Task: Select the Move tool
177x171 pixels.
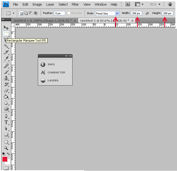Action: [x=6, y=28]
